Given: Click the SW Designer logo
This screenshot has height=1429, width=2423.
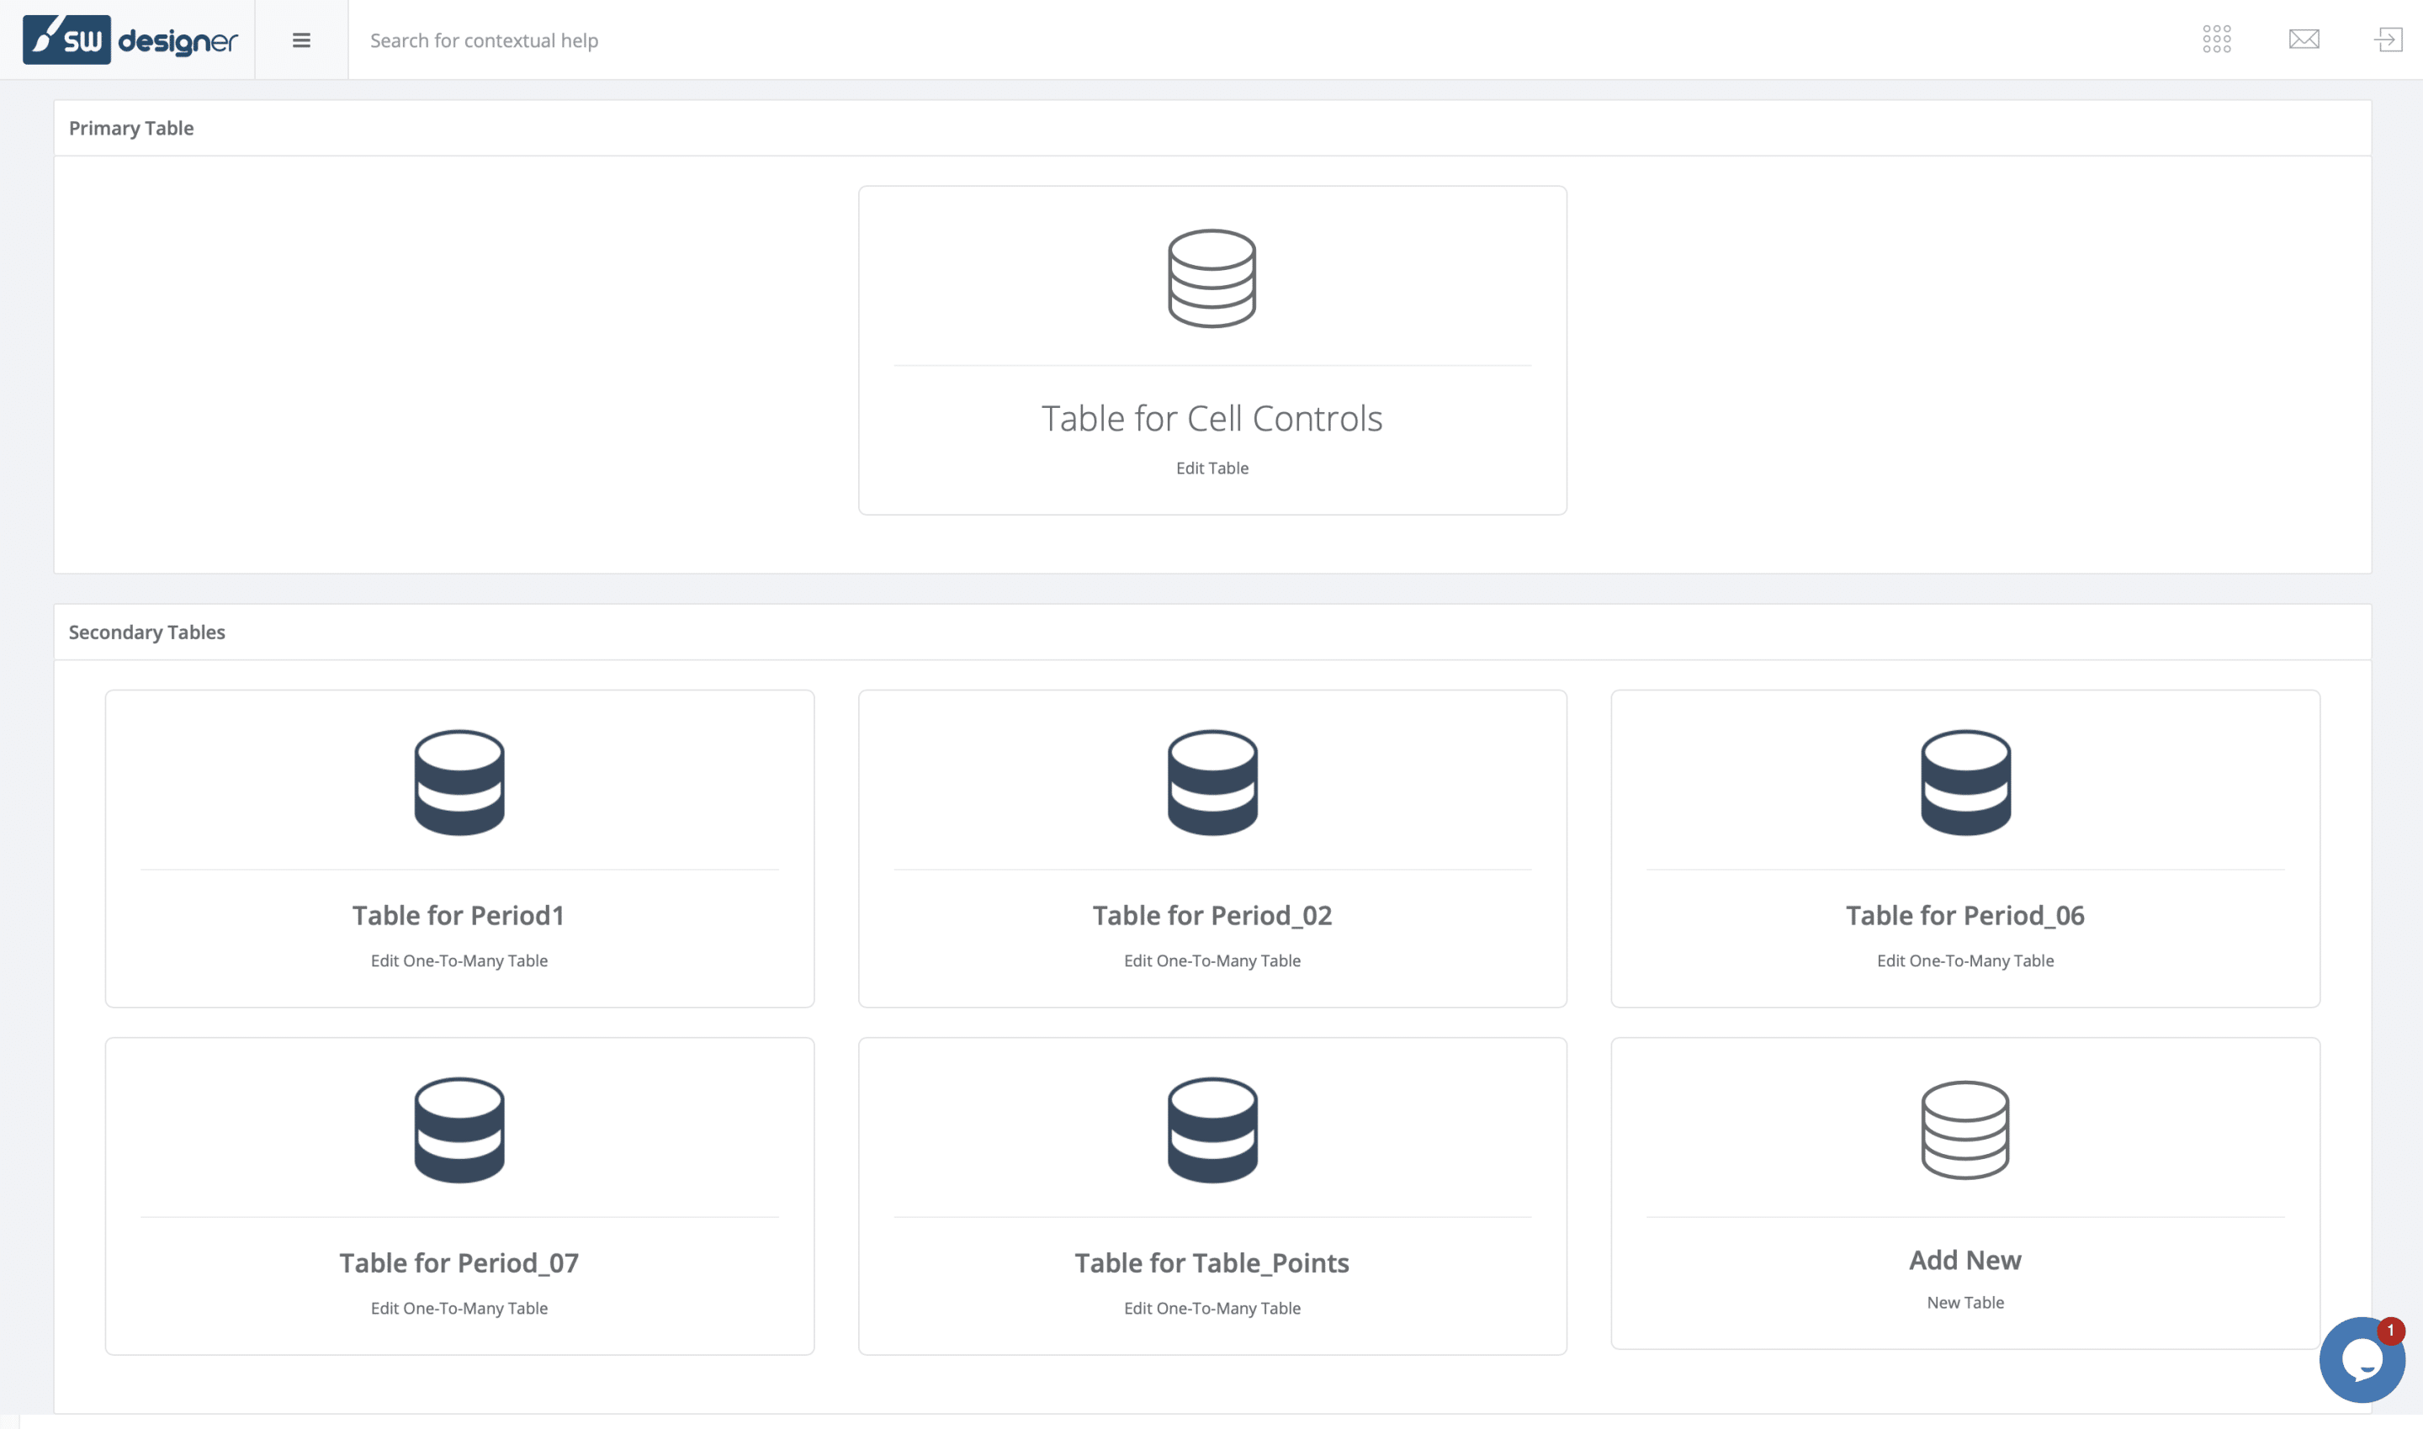Looking at the screenshot, I should pos(130,40).
